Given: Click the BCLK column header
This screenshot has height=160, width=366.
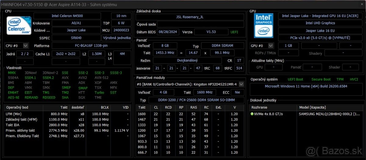Looking at the screenshot, I should [x=98, y=108].
